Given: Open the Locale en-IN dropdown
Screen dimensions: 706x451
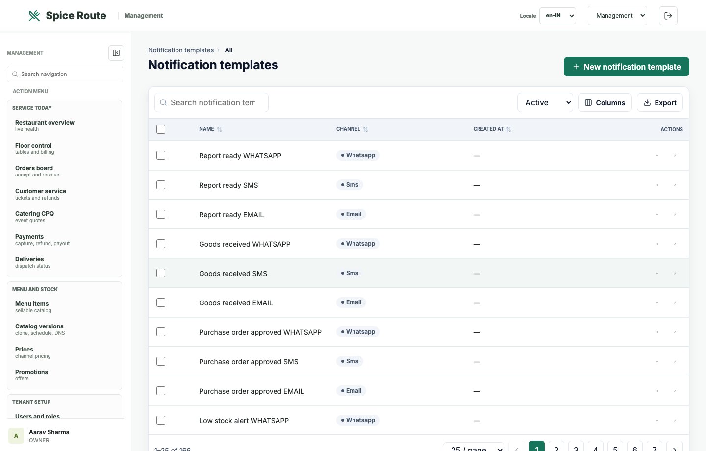Looking at the screenshot, I should pos(557,16).
